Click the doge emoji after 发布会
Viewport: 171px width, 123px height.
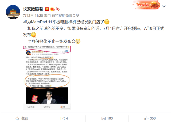click(78, 41)
